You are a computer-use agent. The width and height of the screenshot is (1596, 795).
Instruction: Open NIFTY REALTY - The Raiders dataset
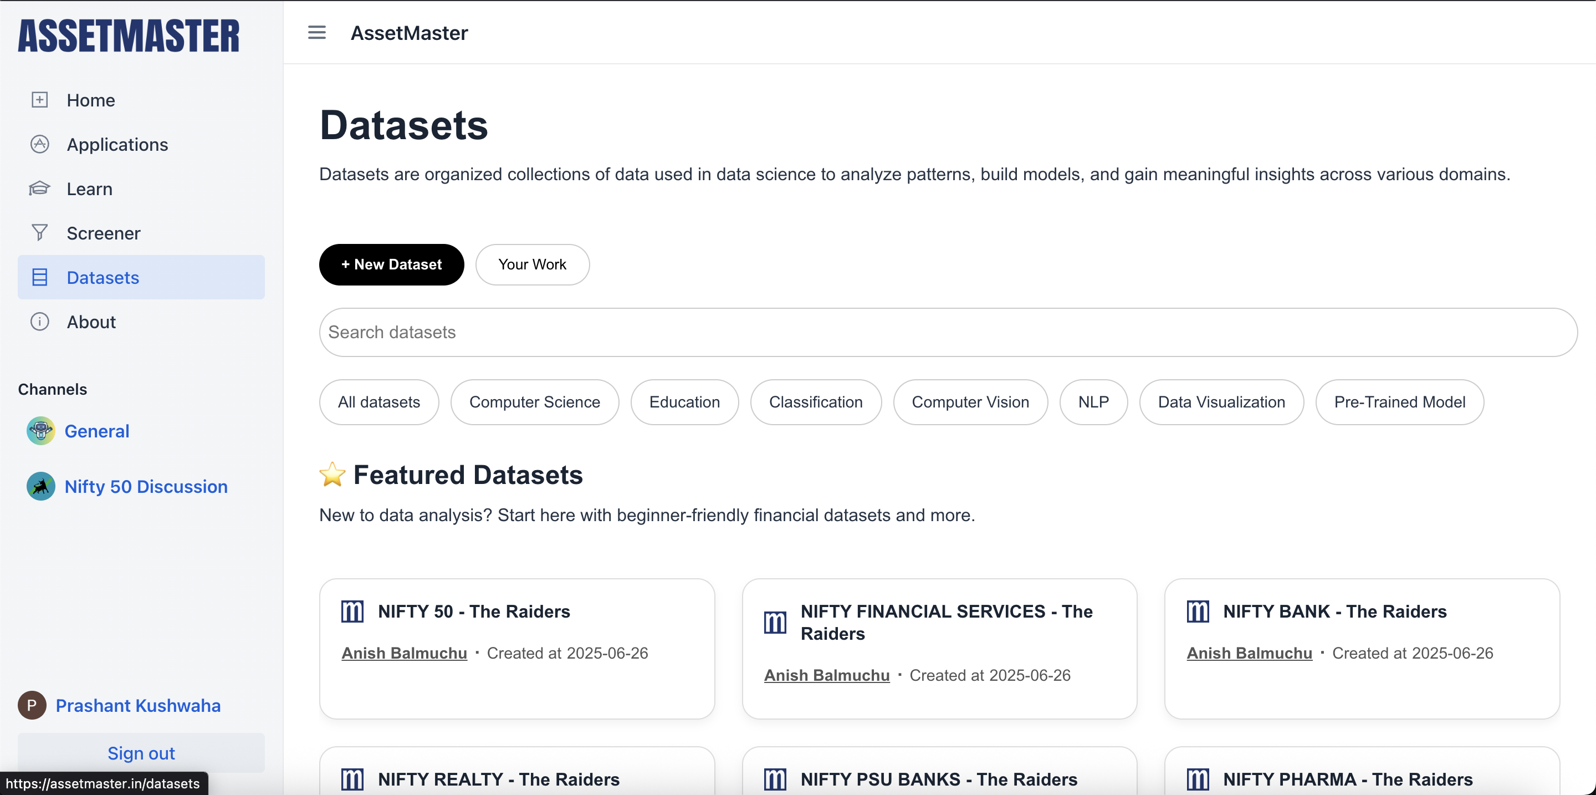pos(499,779)
